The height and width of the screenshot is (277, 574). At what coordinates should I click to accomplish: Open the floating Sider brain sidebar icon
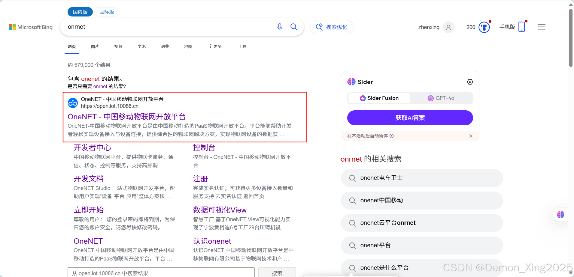pos(560,215)
